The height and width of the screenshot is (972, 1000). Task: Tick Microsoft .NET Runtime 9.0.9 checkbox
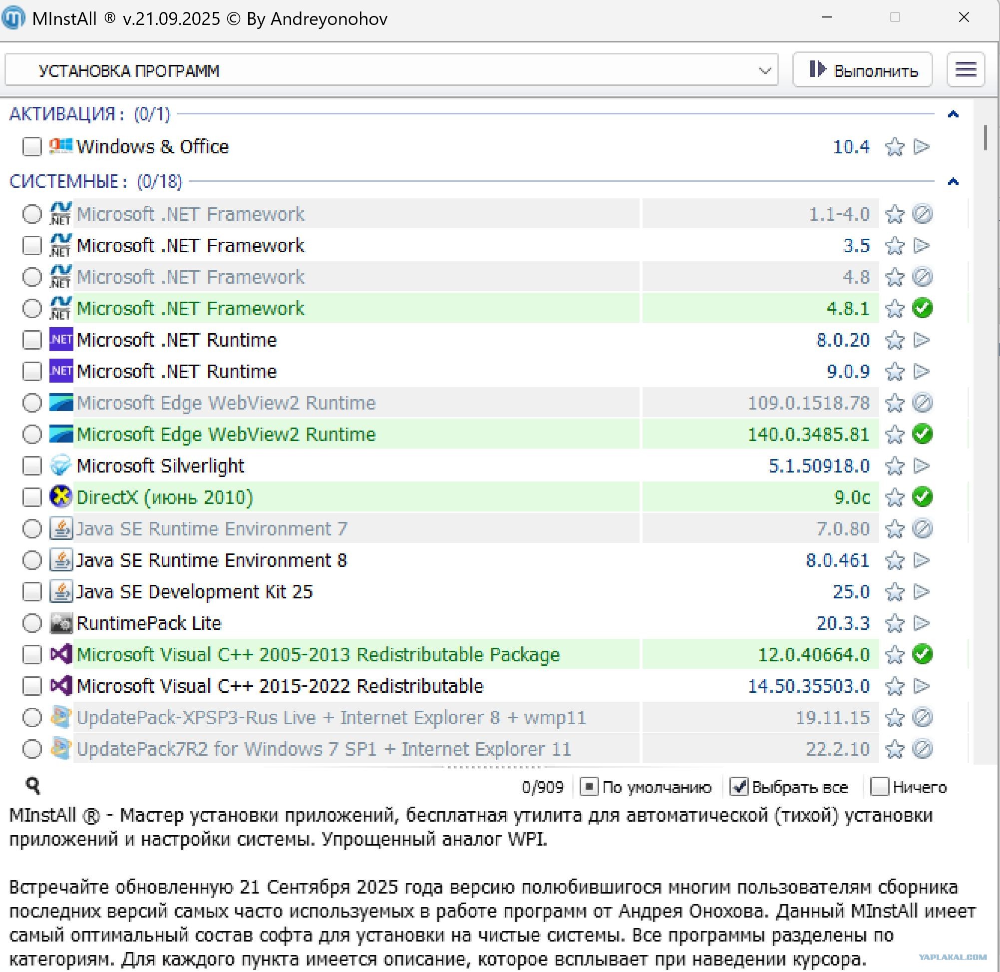(32, 372)
